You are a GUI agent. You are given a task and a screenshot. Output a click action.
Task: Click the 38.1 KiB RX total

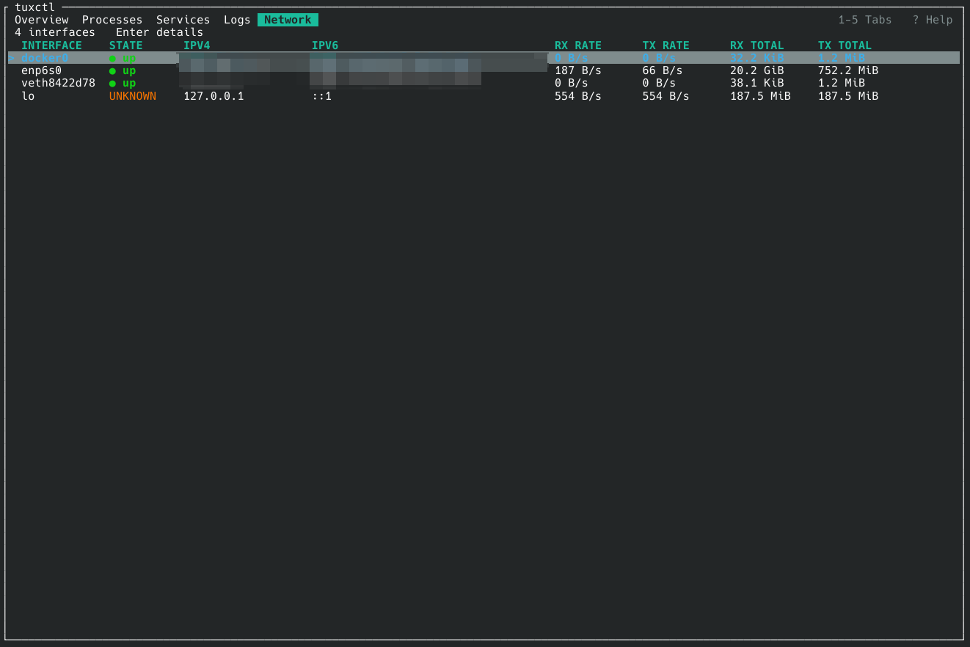757,83
